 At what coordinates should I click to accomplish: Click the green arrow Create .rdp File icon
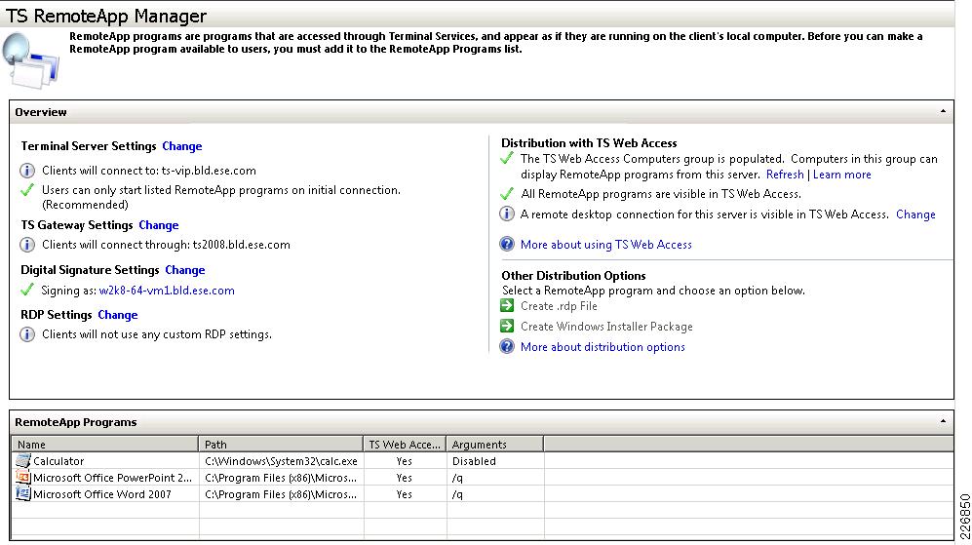507,306
